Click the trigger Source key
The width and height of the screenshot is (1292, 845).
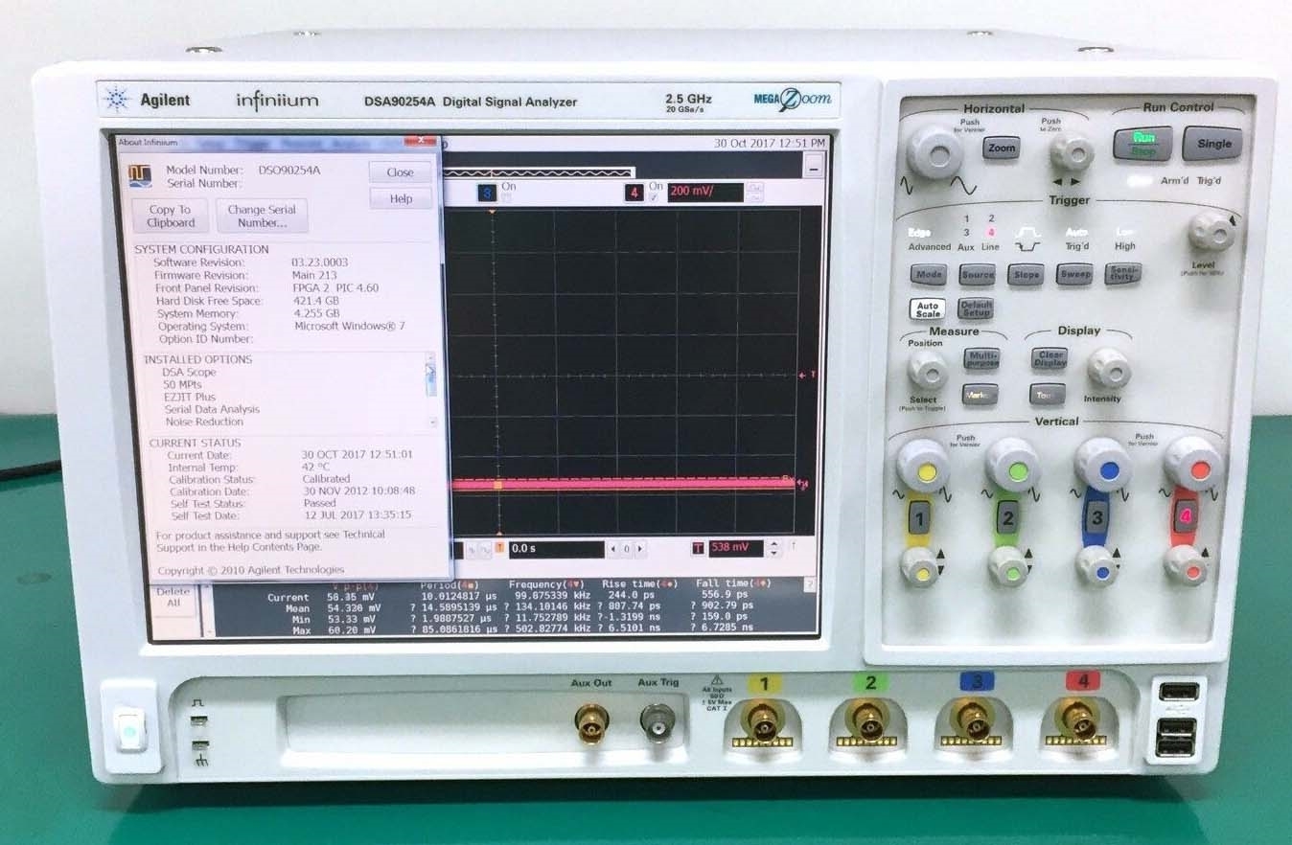977,275
